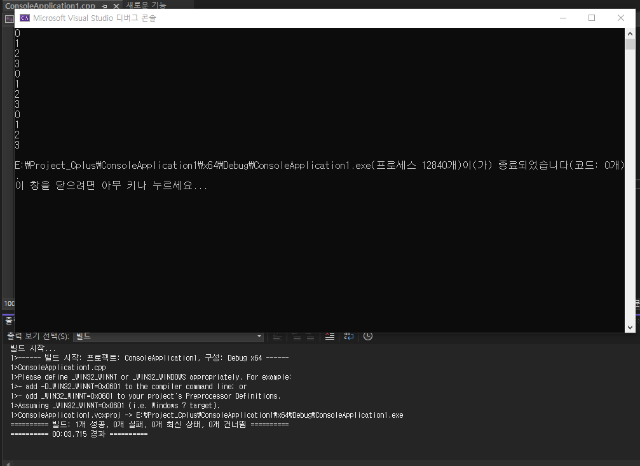Click the debug console app icon
Image resolution: width=640 pixels, height=466 pixels.
pyautogui.click(x=25, y=18)
